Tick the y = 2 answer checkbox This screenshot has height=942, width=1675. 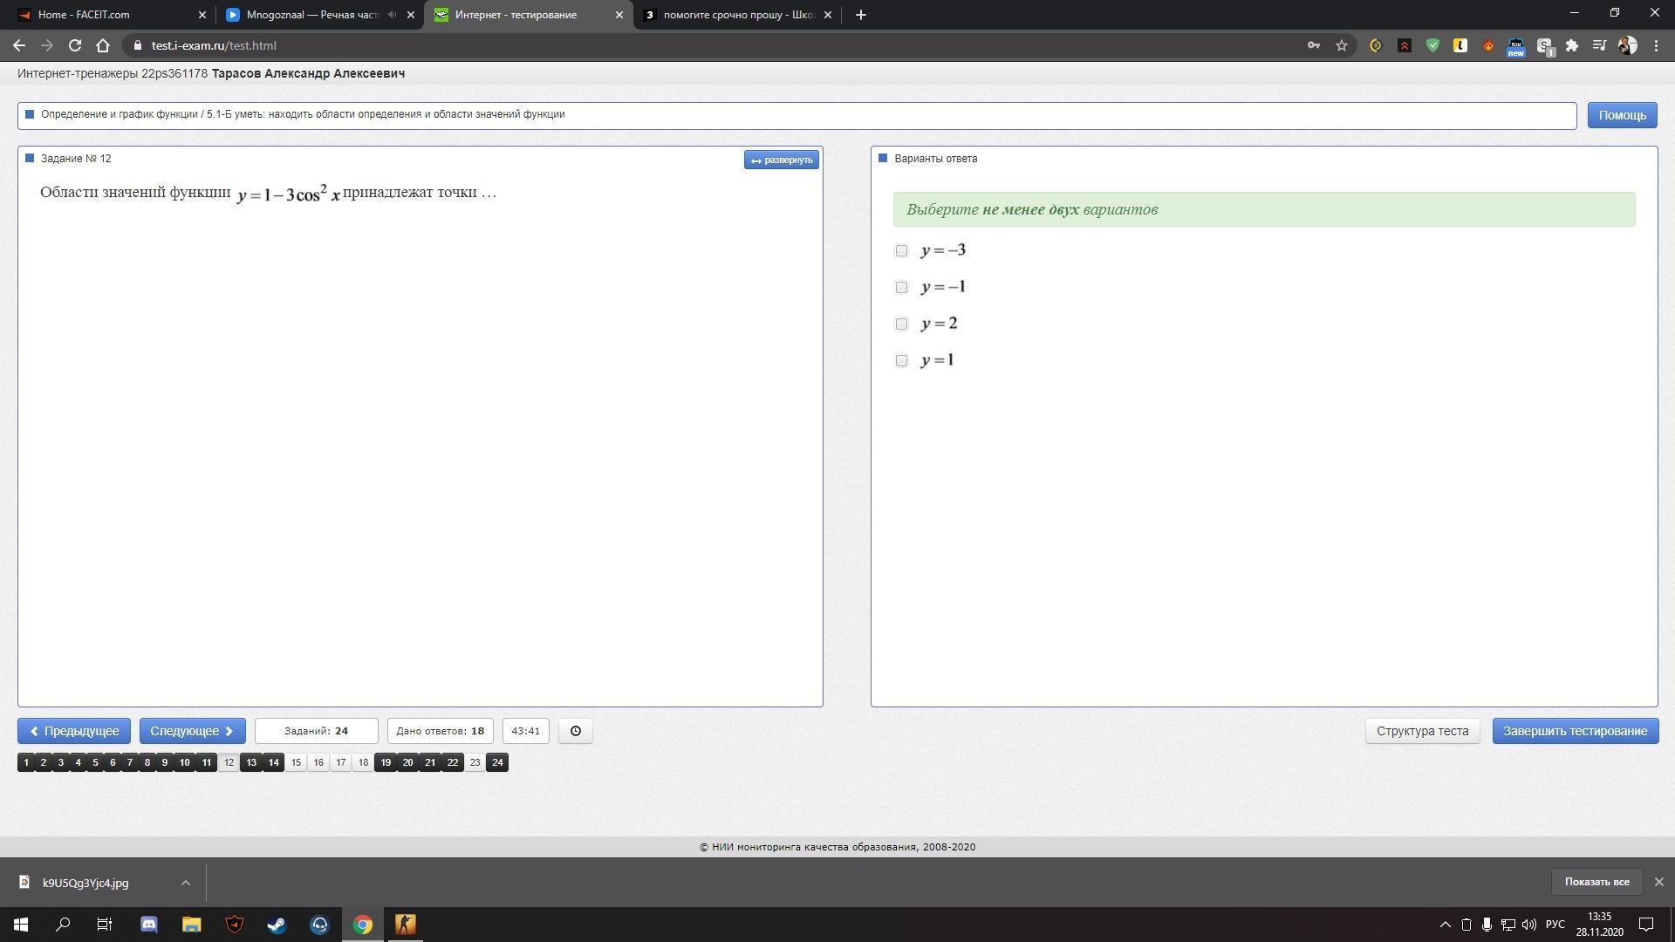(x=901, y=324)
